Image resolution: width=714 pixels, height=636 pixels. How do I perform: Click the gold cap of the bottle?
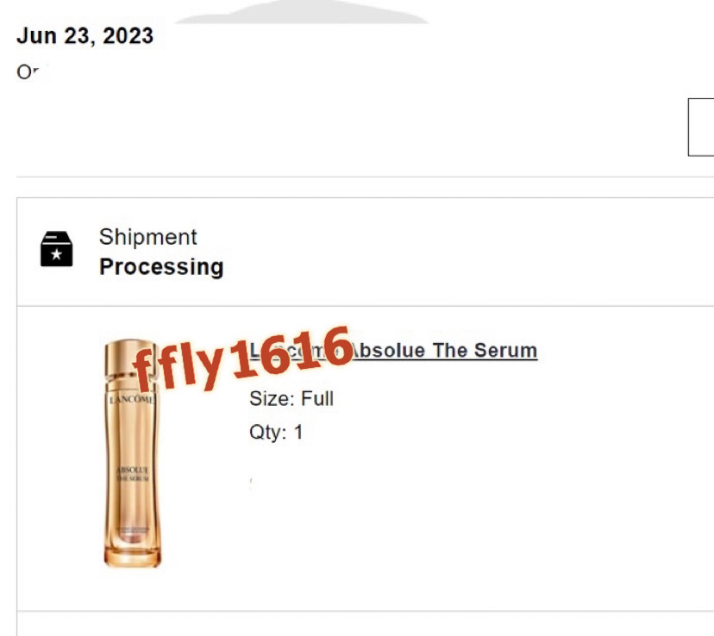click(x=129, y=359)
